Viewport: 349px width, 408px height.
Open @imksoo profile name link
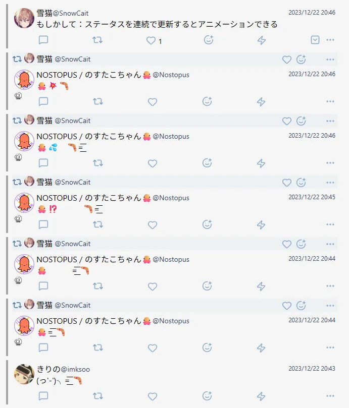(75, 369)
